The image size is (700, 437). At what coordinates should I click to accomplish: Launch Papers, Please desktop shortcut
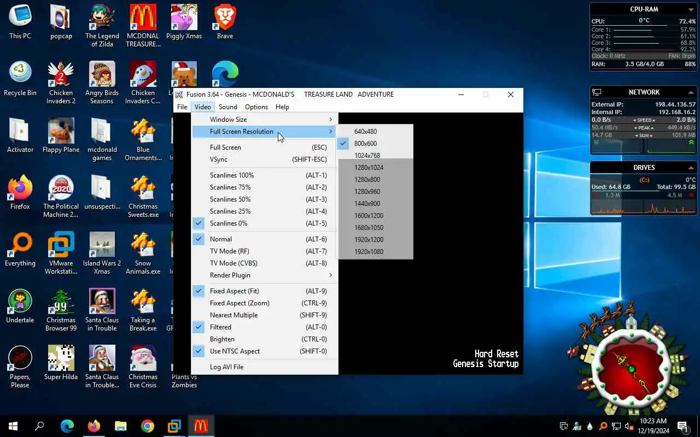click(x=20, y=367)
